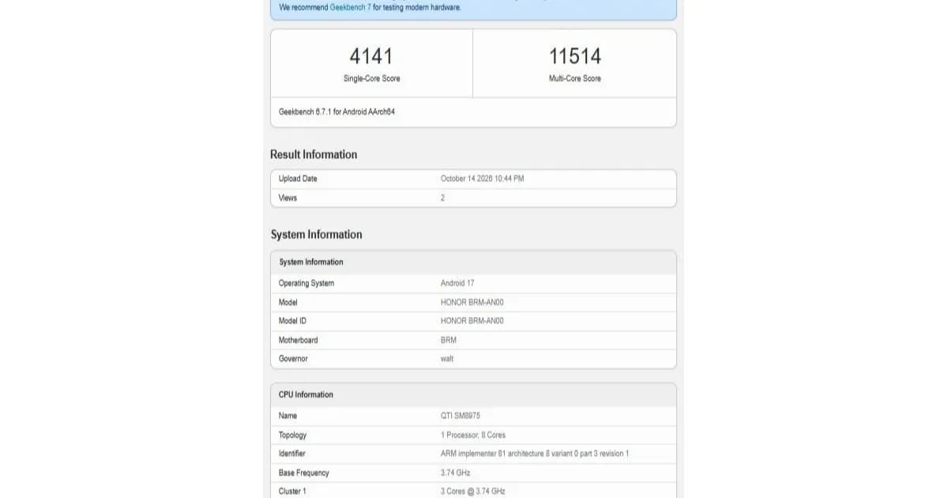
Task: Select the 1 Processor, 8 Cores value
Action: [x=473, y=435]
